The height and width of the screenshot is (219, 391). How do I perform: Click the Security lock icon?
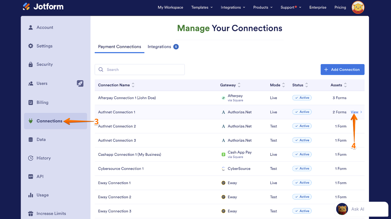31,64
